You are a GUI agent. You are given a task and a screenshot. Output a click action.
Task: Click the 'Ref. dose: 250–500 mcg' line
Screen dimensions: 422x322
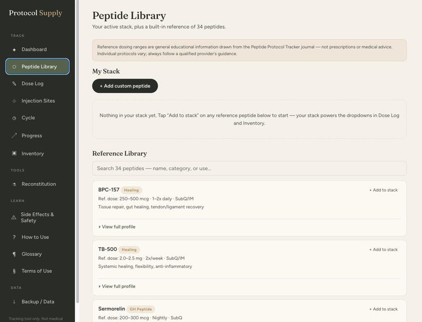coord(146,199)
